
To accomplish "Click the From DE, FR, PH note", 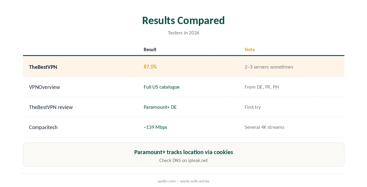I will [x=262, y=87].
